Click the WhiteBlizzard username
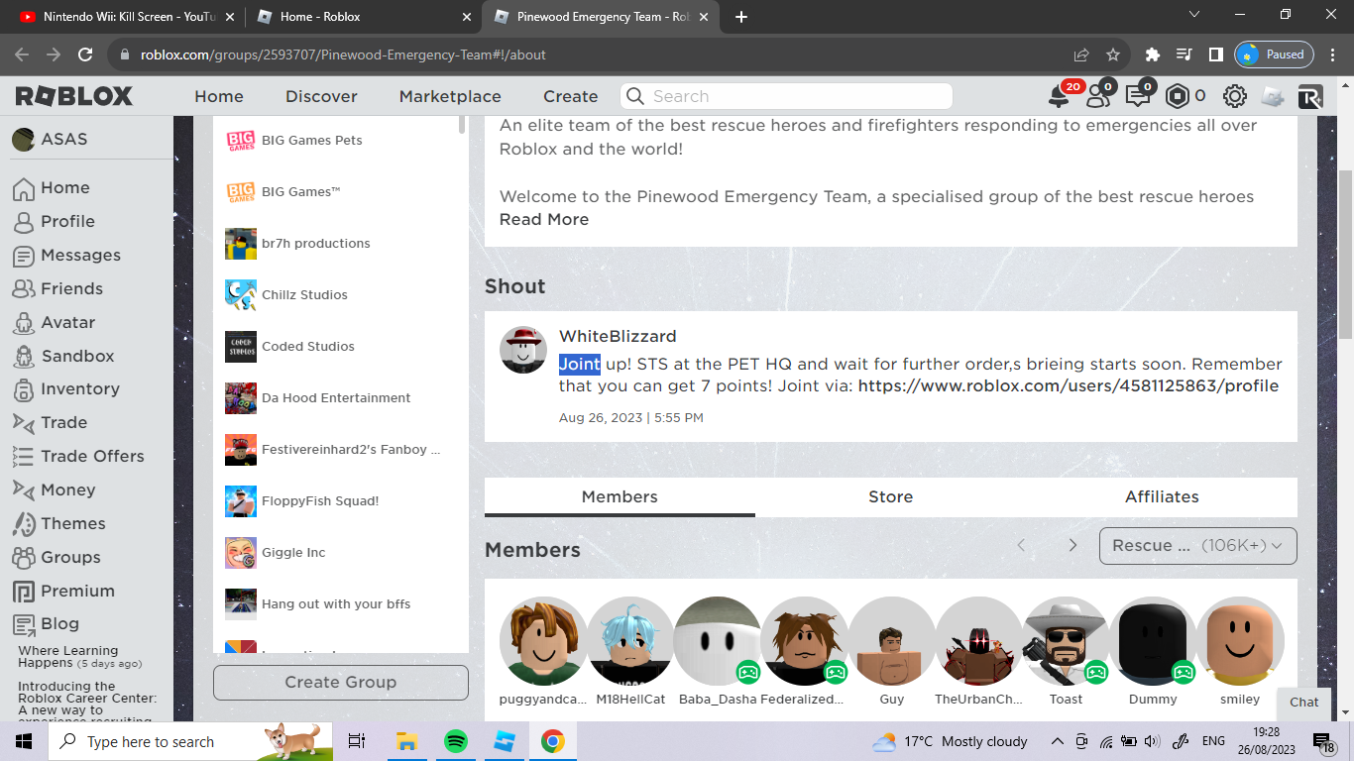 click(618, 336)
